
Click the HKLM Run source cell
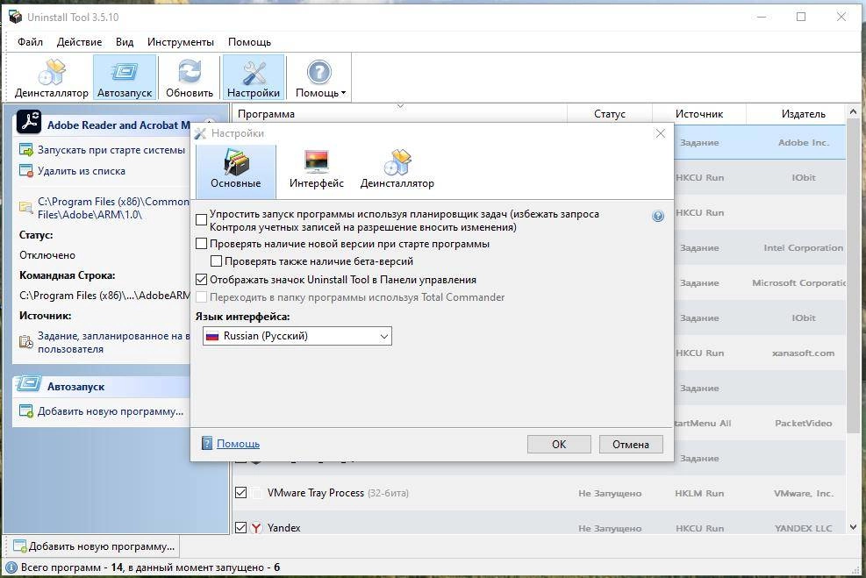click(699, 494)
